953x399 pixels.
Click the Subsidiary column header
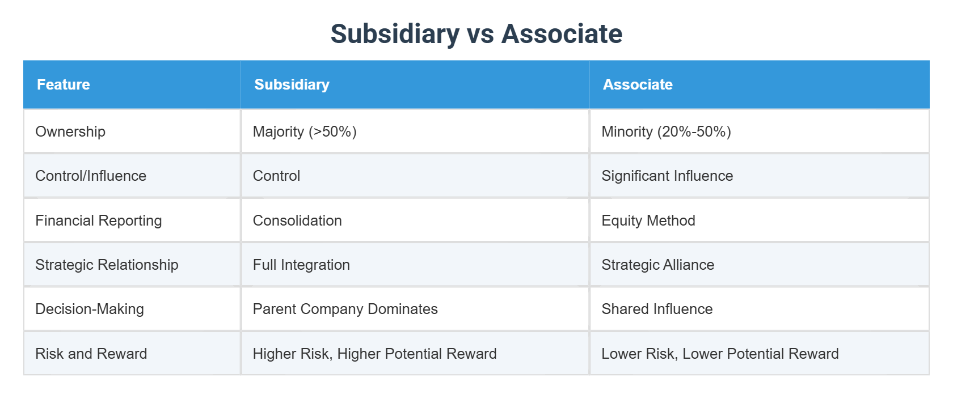point(292,84)
